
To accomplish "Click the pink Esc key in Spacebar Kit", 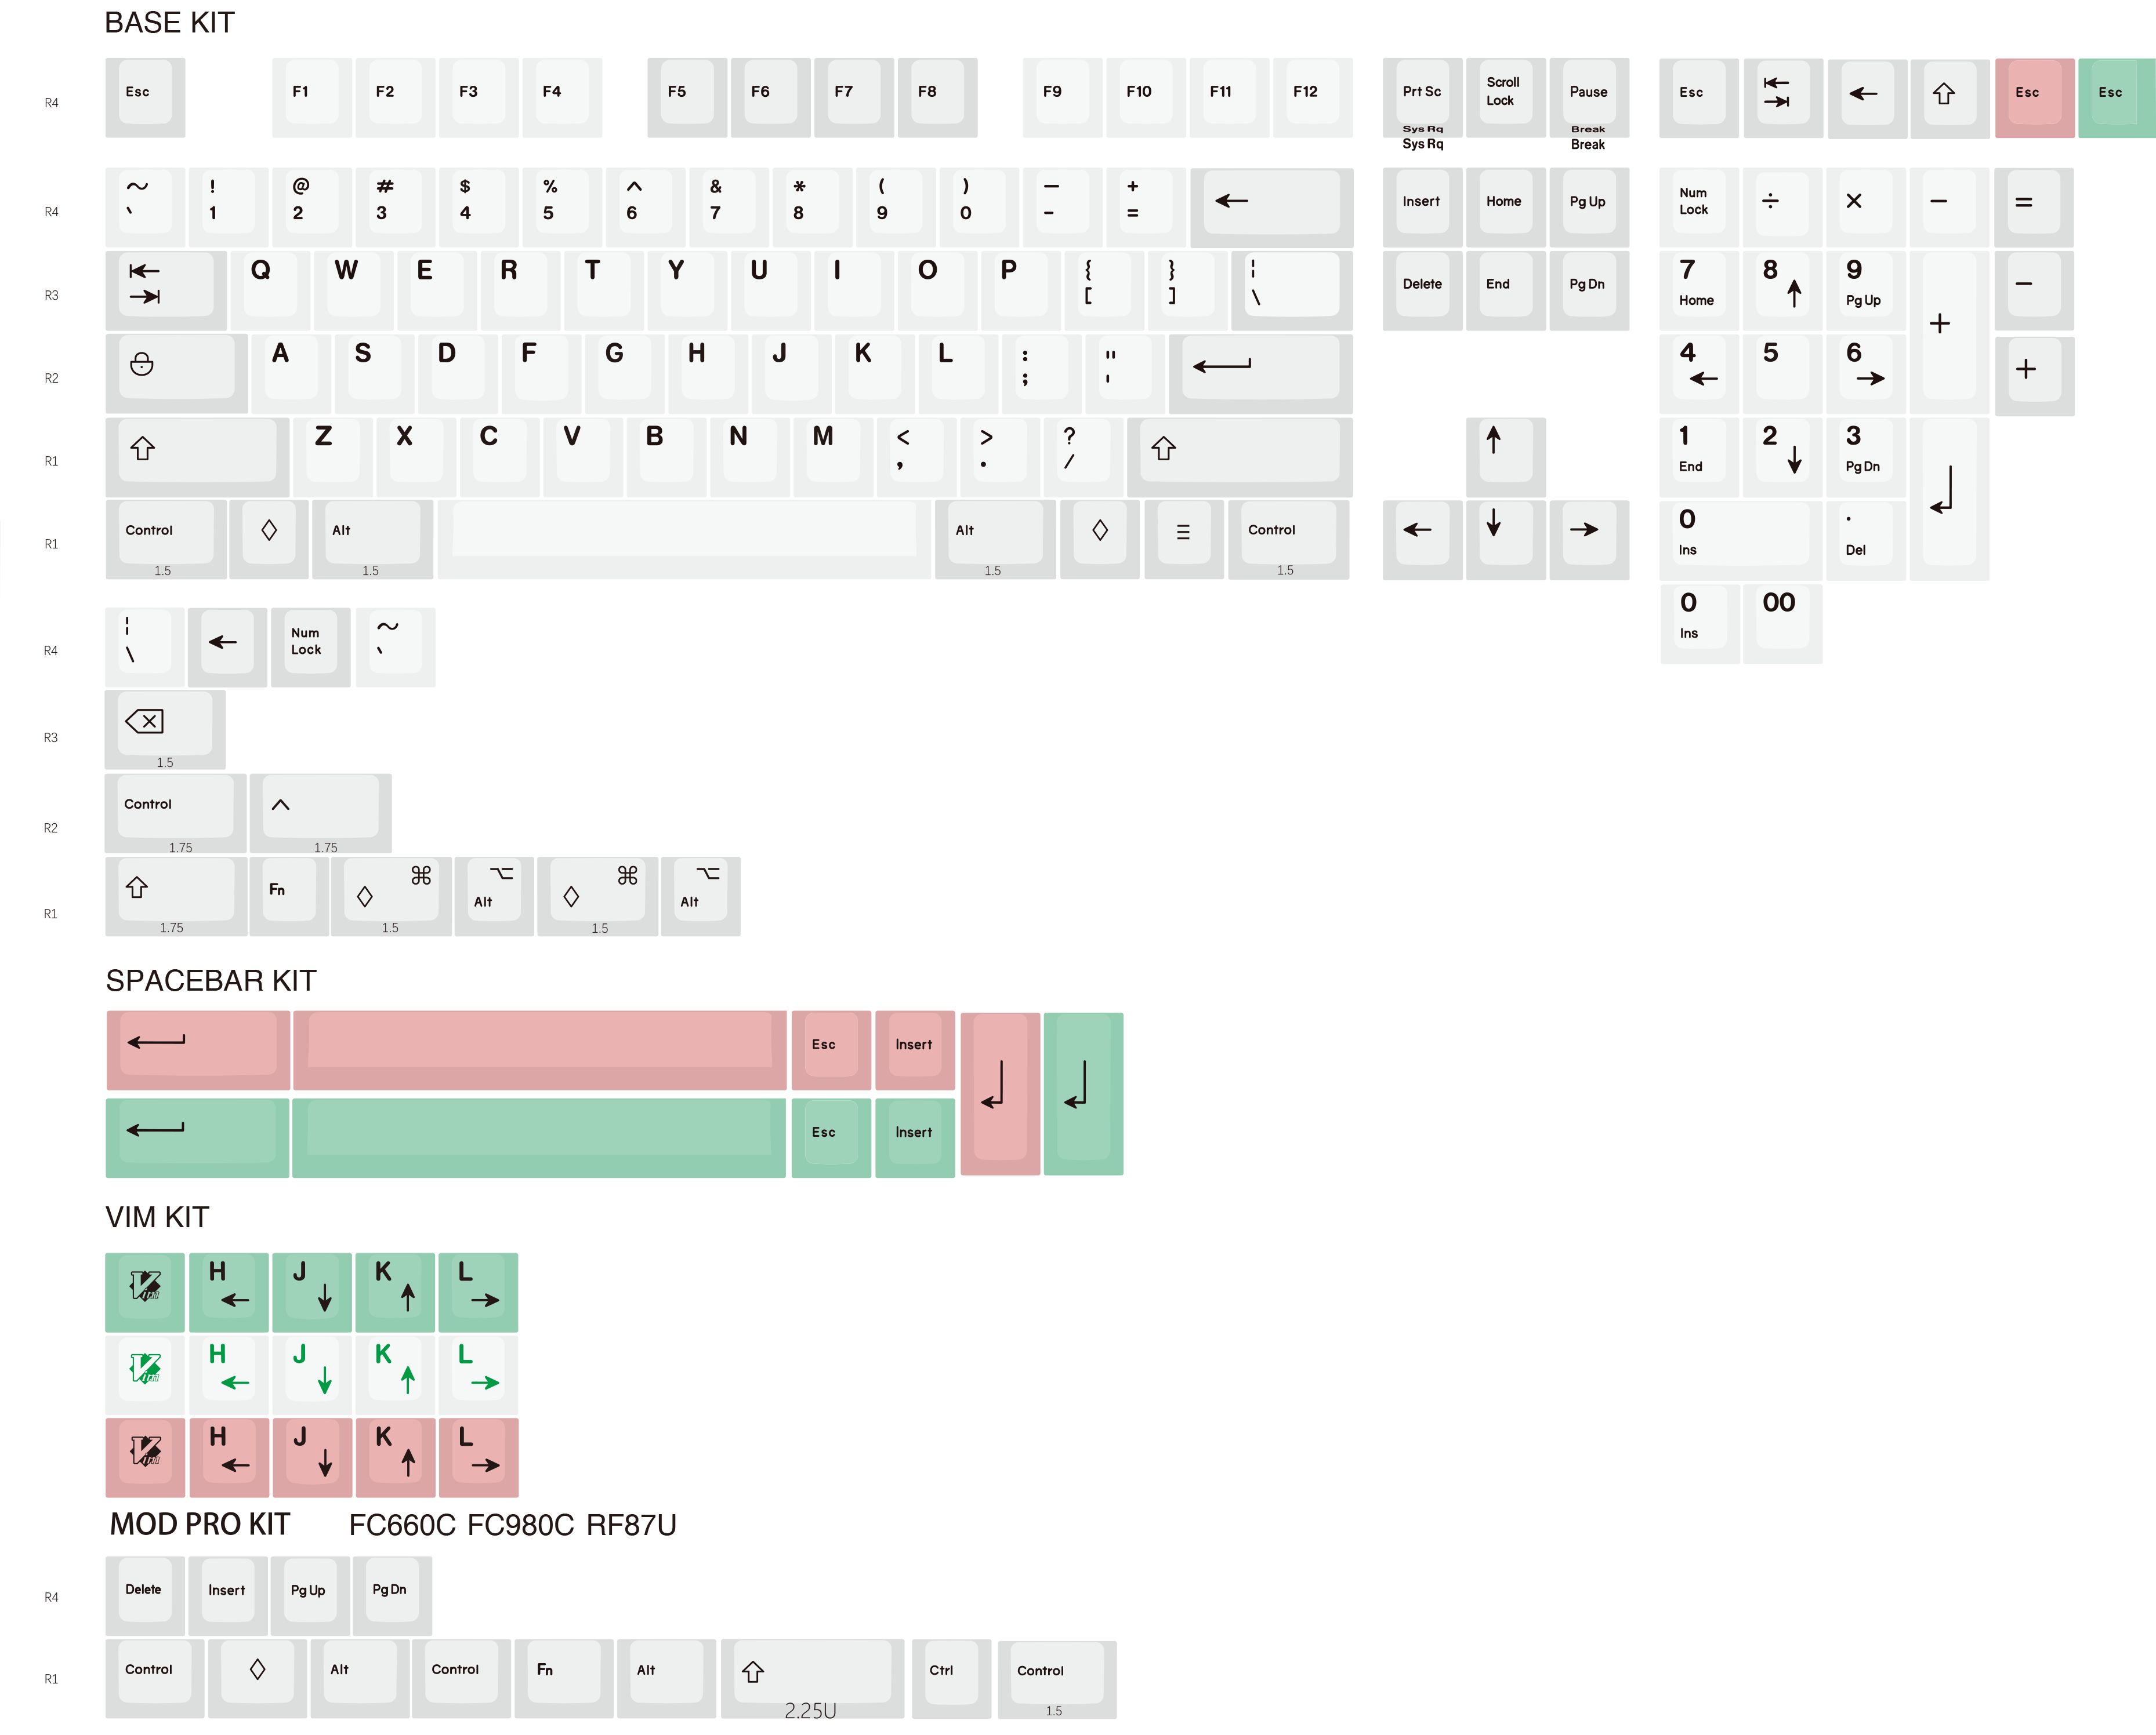I will (831, 1050).
